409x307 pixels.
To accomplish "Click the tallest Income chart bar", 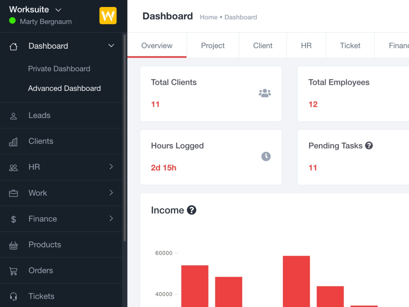I will click(x=296, y=281).
